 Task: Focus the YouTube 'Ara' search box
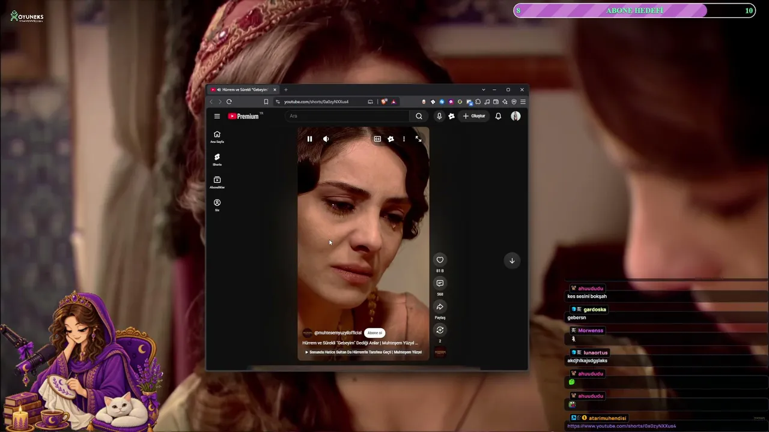(x=347, y=116)
